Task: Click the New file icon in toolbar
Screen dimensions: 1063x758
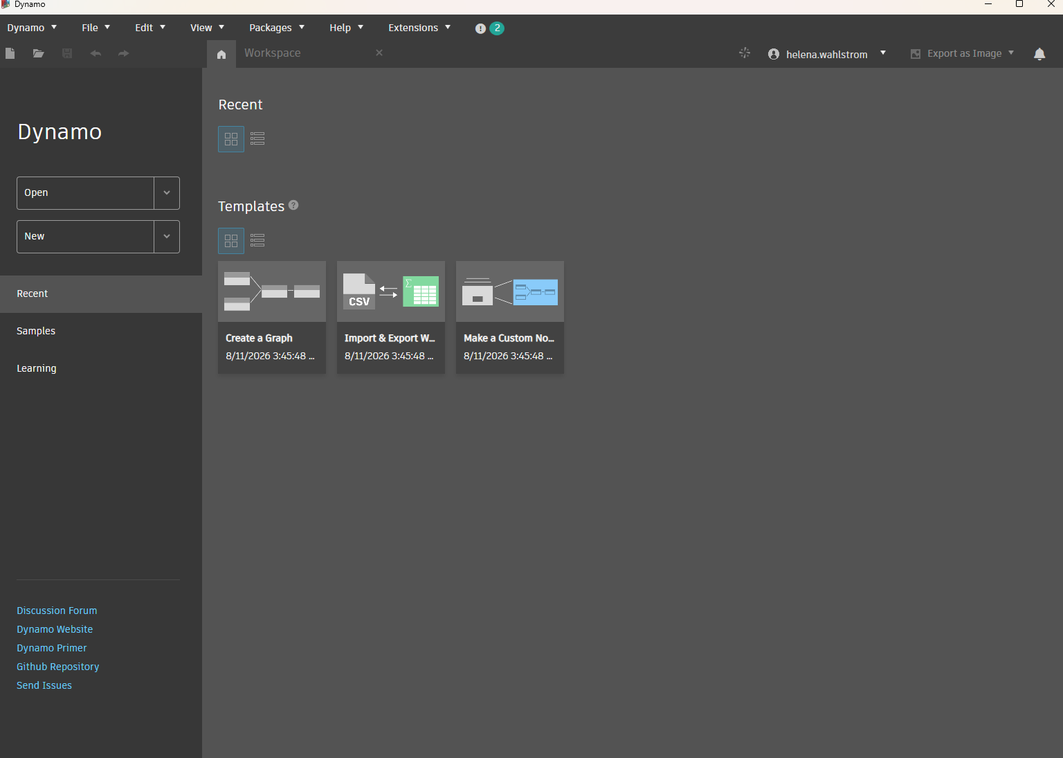Action: [x=10, y=53]
